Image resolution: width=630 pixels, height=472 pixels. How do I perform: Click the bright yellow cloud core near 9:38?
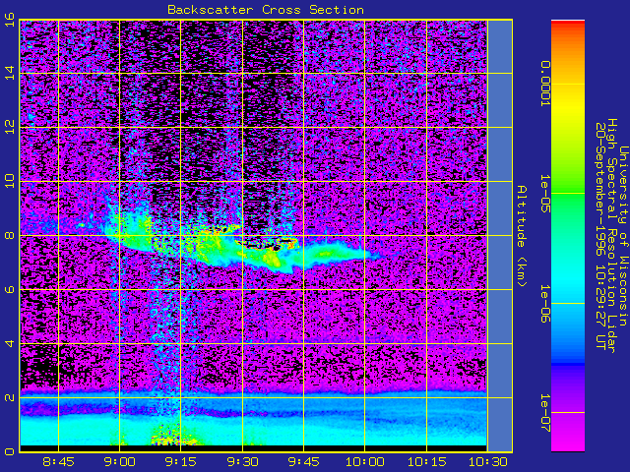tap(274, 260)
